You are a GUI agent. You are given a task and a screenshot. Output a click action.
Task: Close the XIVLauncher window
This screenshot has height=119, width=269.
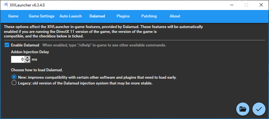point(261,5)
